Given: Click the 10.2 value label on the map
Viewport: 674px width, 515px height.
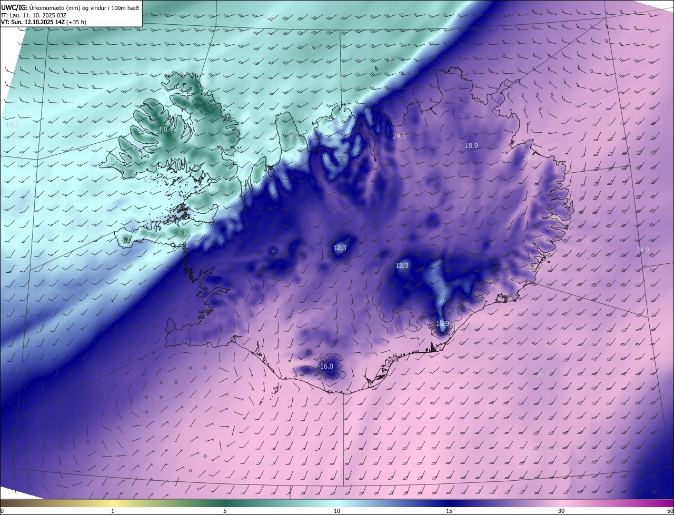Looking at the screenshot, I should point(12,125).
